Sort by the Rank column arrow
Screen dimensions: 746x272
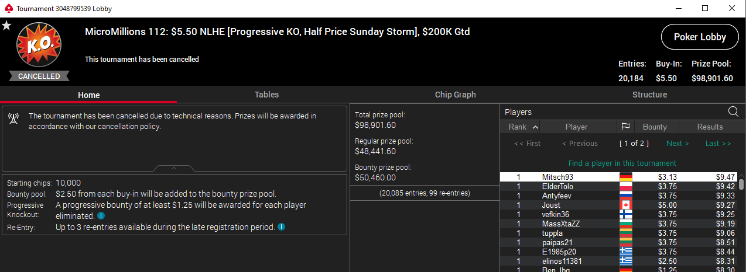pos(534,127)
